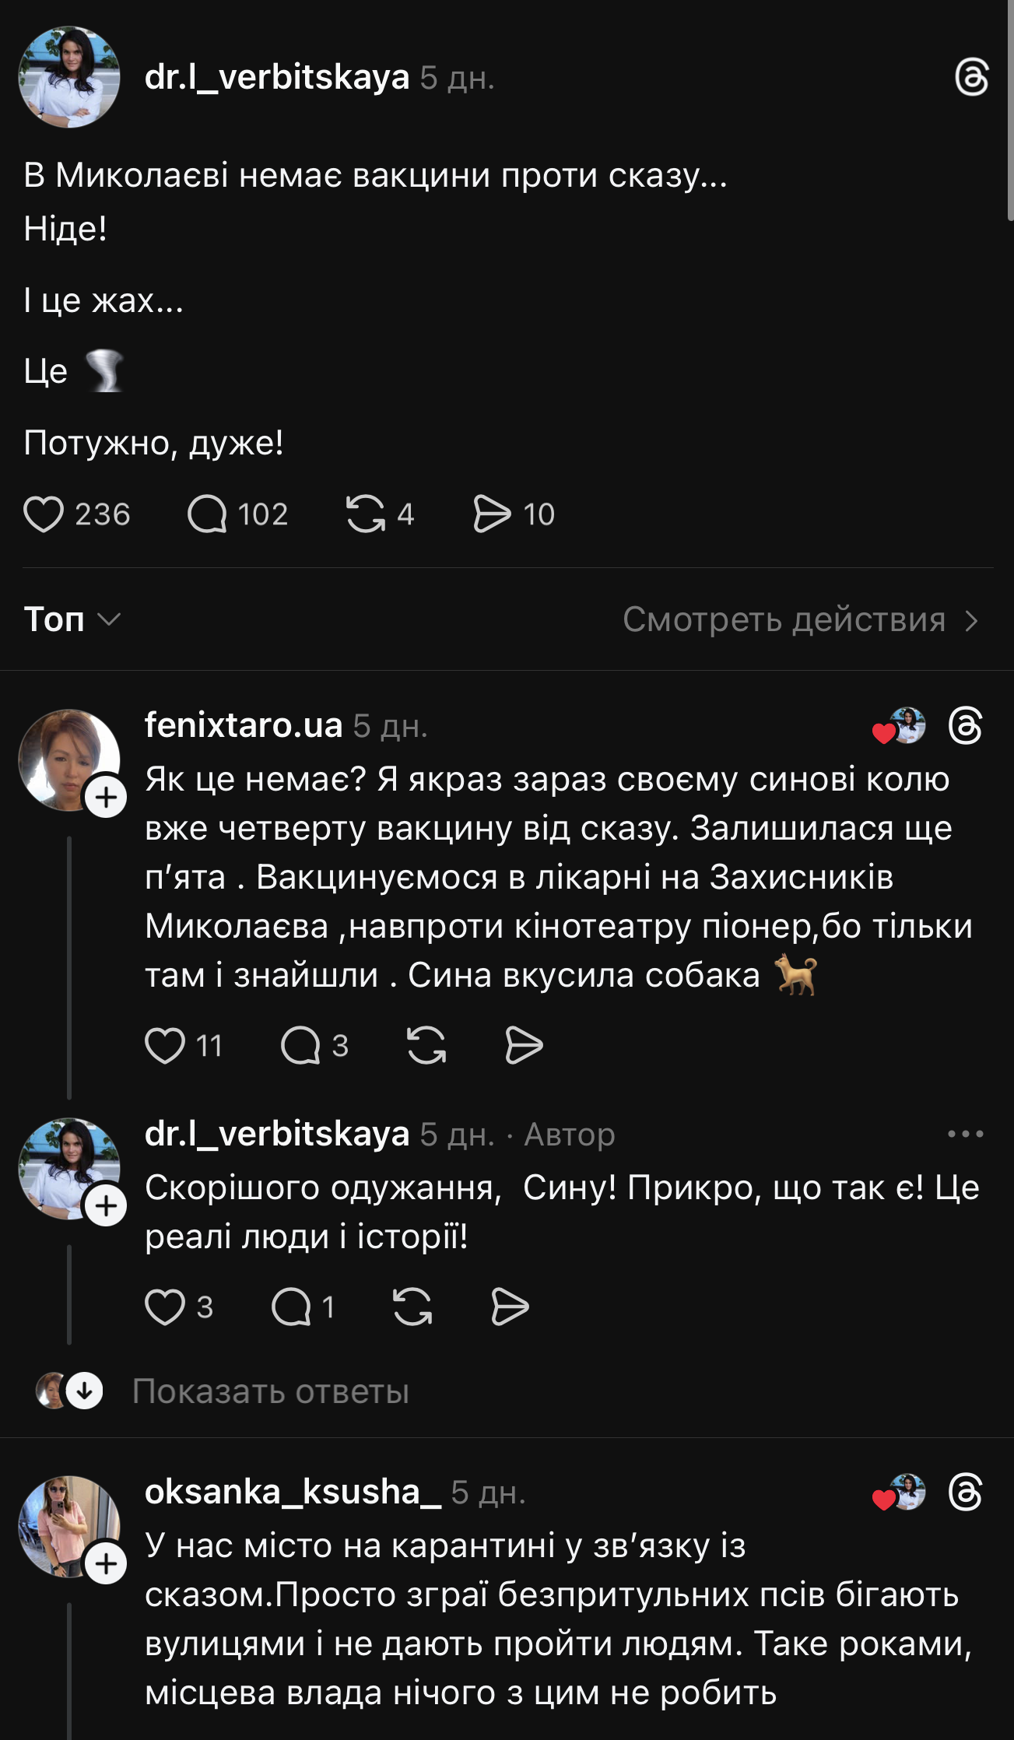The image size is (1014, 1740).
Task: Follow fenixtaro.ua using the plus badge
Action: [x=106, y=798]
